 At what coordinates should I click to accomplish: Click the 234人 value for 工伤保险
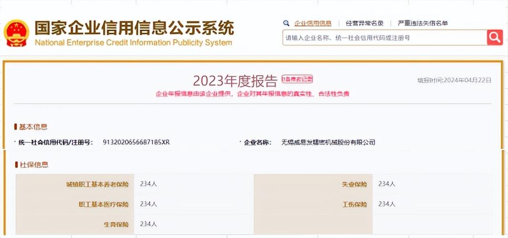387,204
